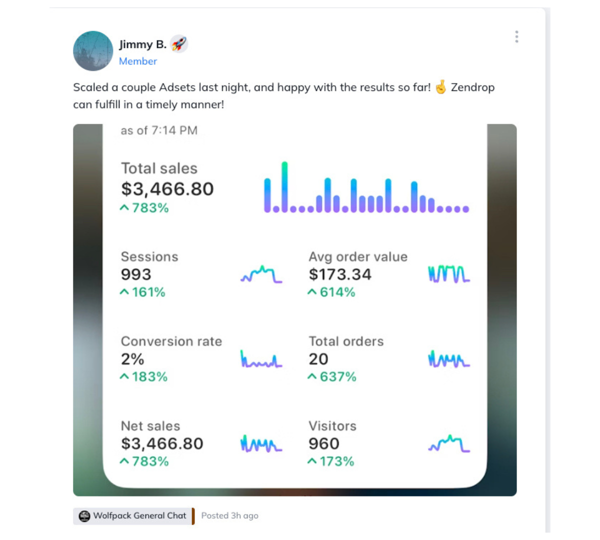Click the rocket badge beside Jimmy B.
Viewport: 600px width, 540px height.
pos(178,44)
